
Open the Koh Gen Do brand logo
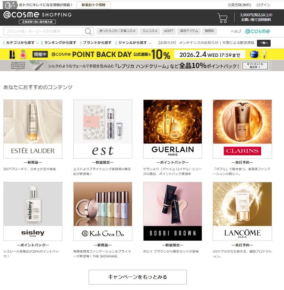point(103,233)
